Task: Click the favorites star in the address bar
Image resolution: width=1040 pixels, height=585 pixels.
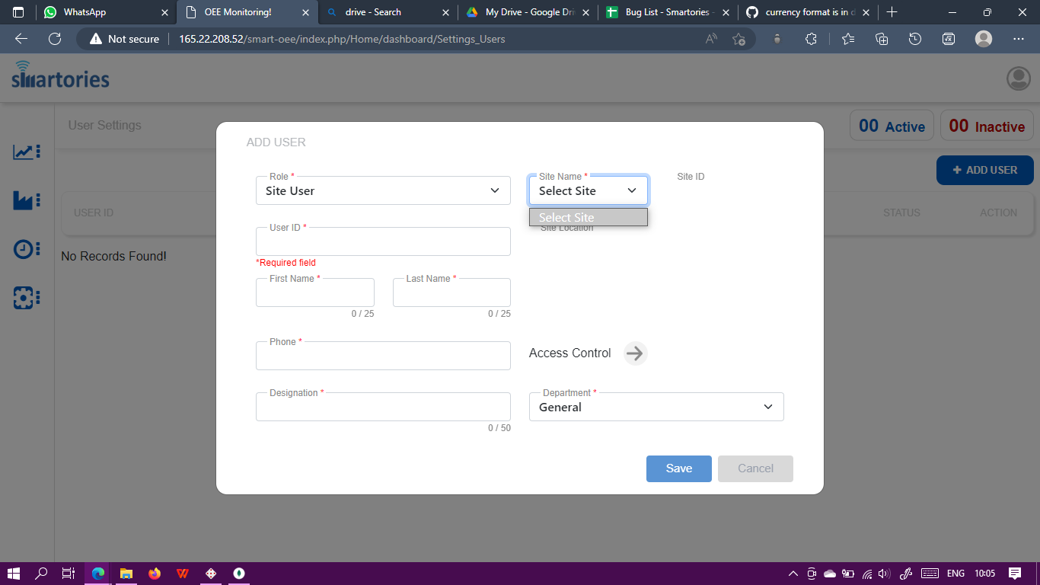Action: [739, 39]
